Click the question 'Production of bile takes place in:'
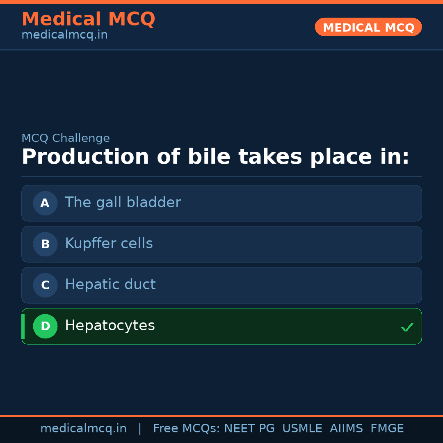 (x=215, y=157)
